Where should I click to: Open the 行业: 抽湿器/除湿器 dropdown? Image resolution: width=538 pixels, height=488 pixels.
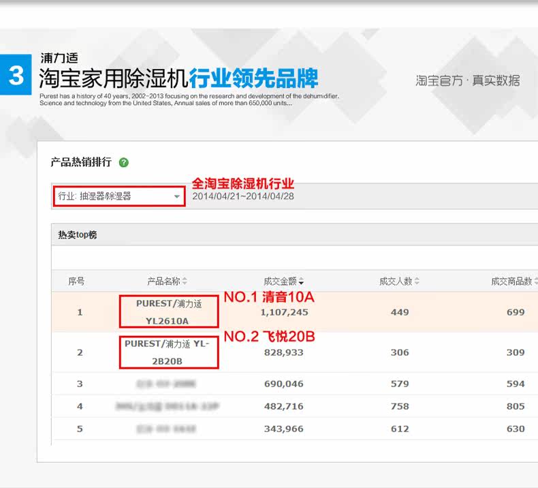coord(119,196)
